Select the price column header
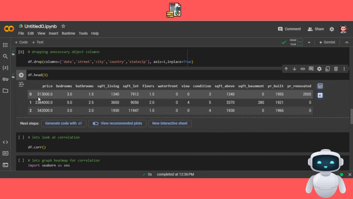This screenshot has width=353, height=199. coord(47,86)
